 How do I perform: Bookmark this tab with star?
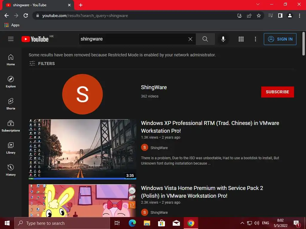tap(259, 16)
